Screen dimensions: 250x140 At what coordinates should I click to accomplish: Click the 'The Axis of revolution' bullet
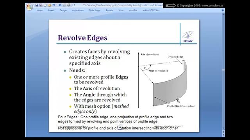tap(97, 88)
